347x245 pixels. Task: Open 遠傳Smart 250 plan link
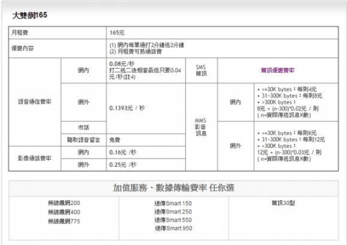tap(173, 212)
